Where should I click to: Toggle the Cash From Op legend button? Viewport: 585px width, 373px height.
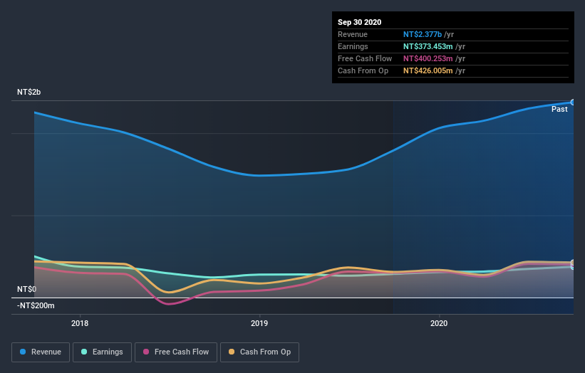point(259,352)
